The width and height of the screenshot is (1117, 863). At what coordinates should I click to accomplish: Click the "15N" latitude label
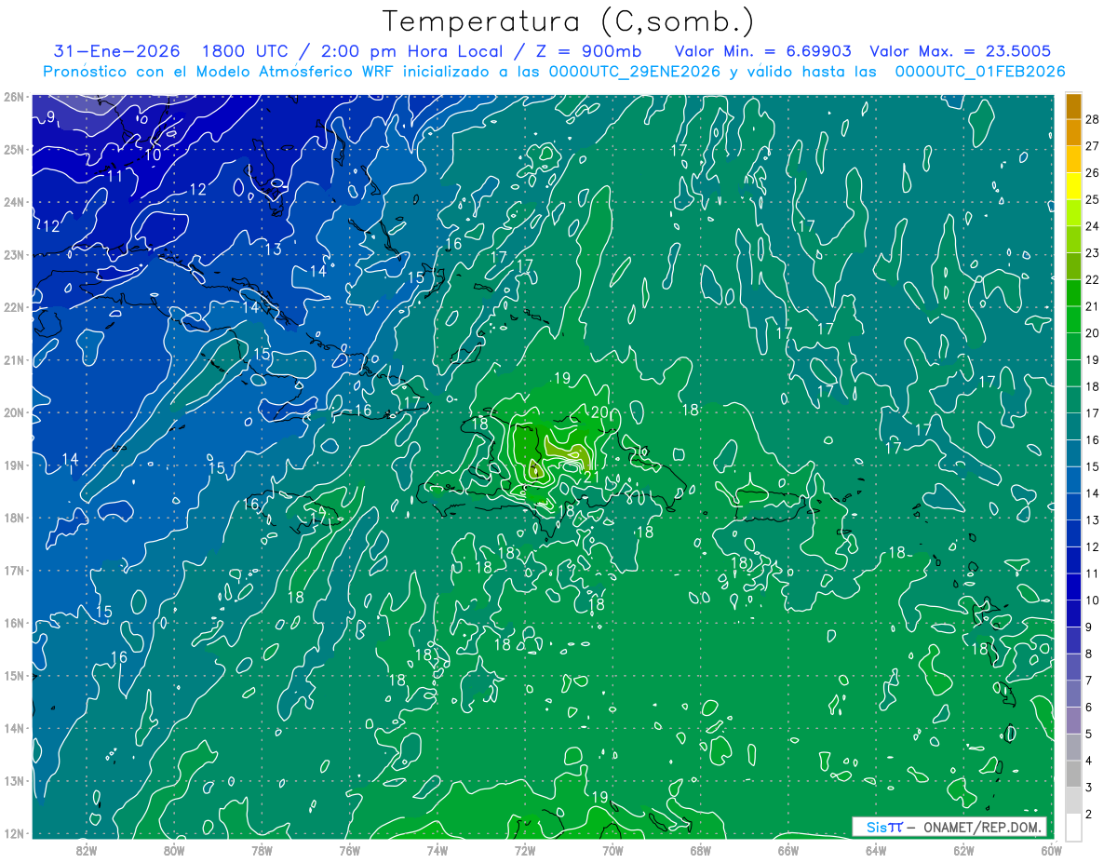tap(14, 676)
